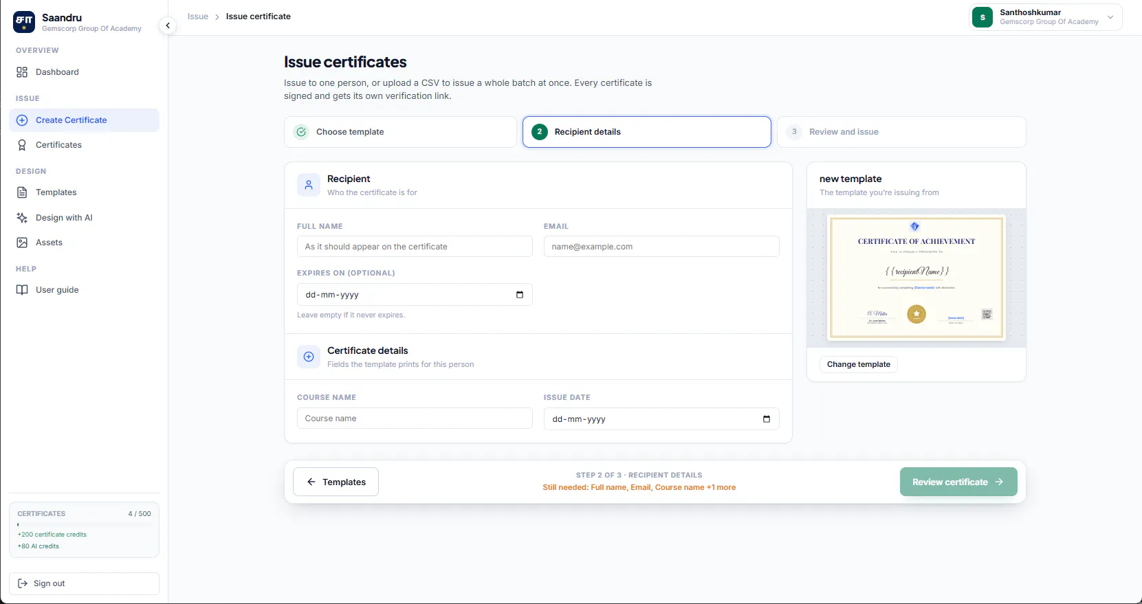Expand the Santhoshkumar account dropdown chevron

(x=1110, y=17)
